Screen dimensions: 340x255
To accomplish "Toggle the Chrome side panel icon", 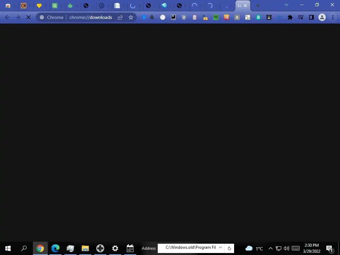I will tap(311, 17).
